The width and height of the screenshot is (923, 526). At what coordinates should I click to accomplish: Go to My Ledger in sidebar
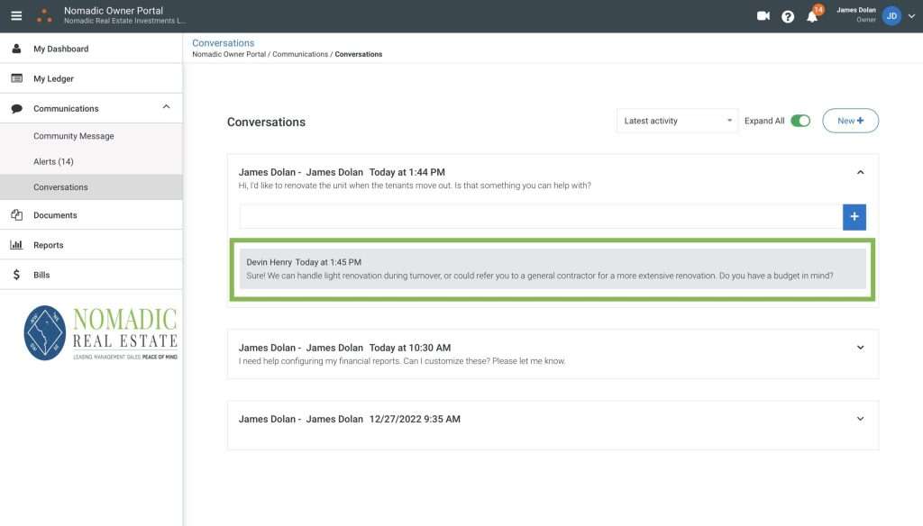click(x=54, y=78)
